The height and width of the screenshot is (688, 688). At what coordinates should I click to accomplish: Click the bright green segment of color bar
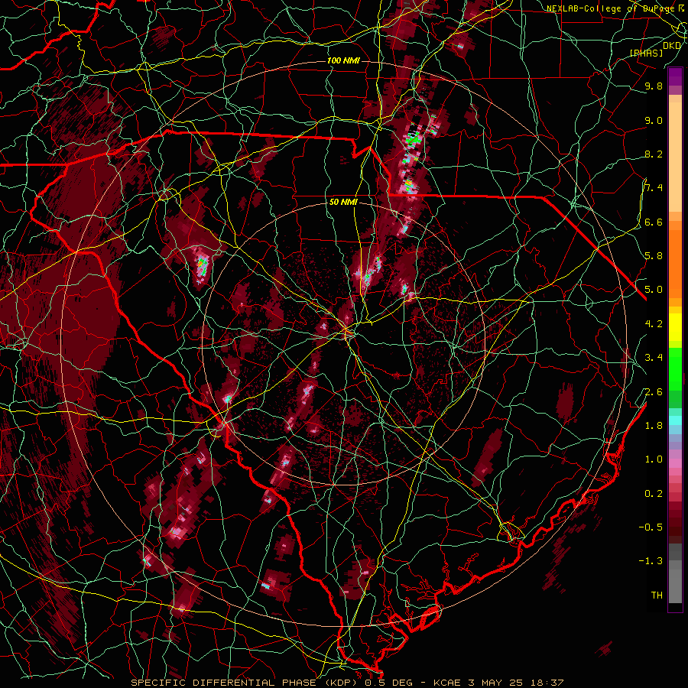(x=675, y=368)
